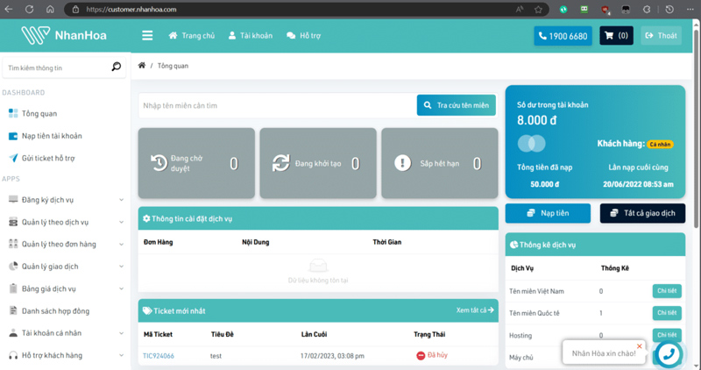Expand 'Quản lý theo đơn hàng' menu
Screen dimensions: 701x370
pos(66,245)
